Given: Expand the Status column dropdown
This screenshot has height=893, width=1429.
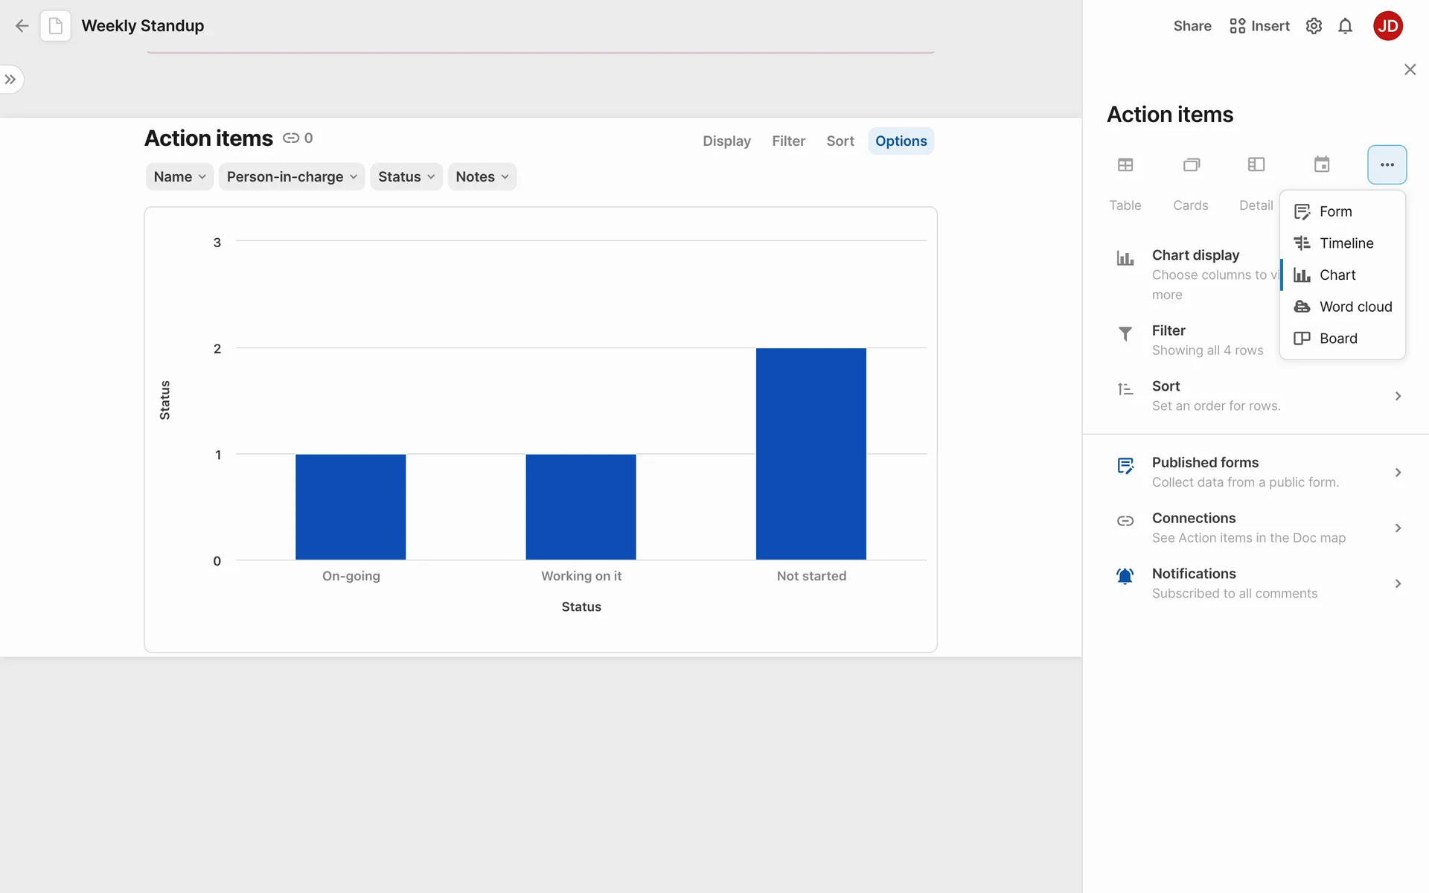Looking at the screenshot, I should [406, 177].
